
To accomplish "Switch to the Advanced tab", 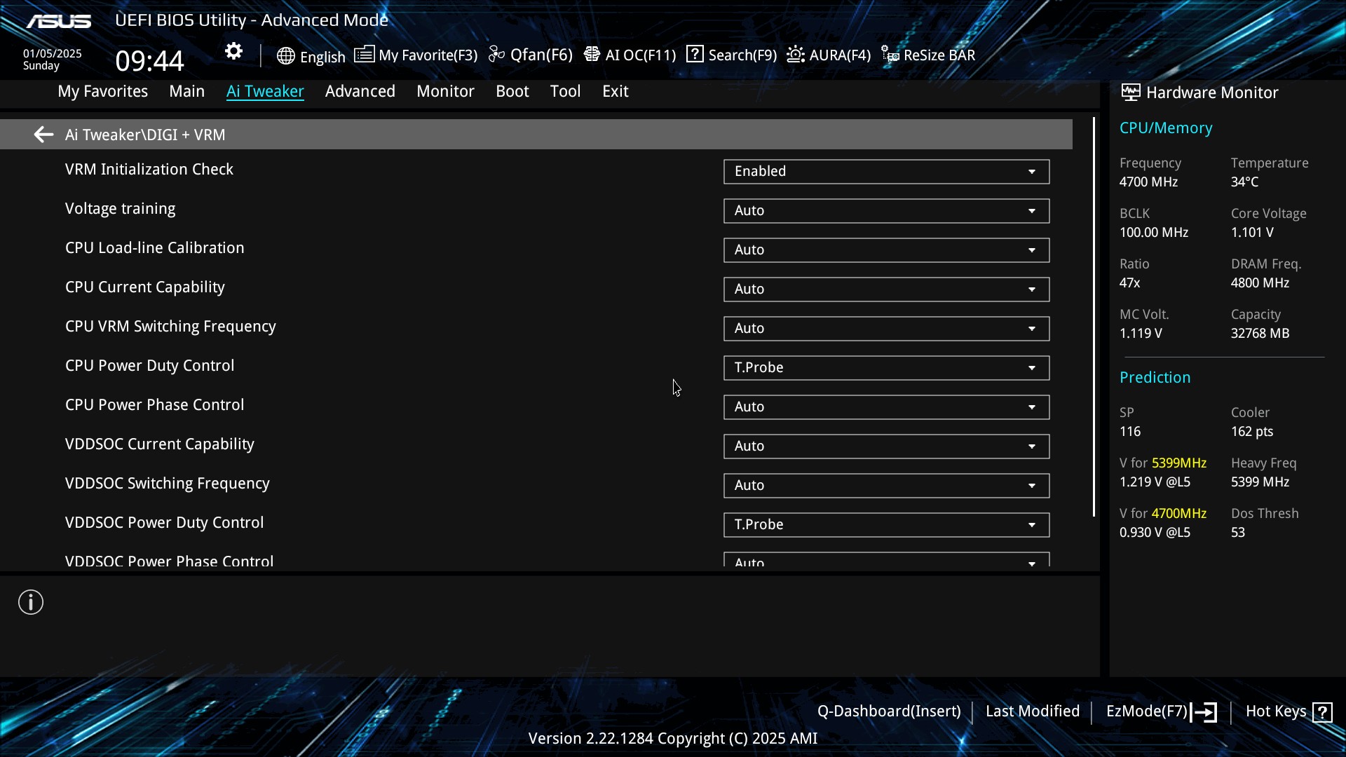I will pyautogui.click(x=360, y=91).
